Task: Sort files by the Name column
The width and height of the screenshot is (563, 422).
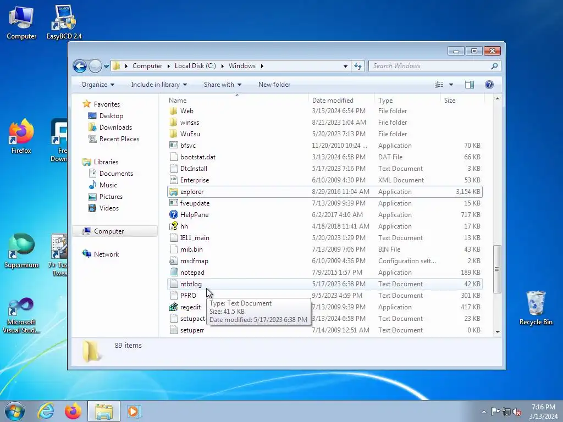Action: (x=238, y=101)
